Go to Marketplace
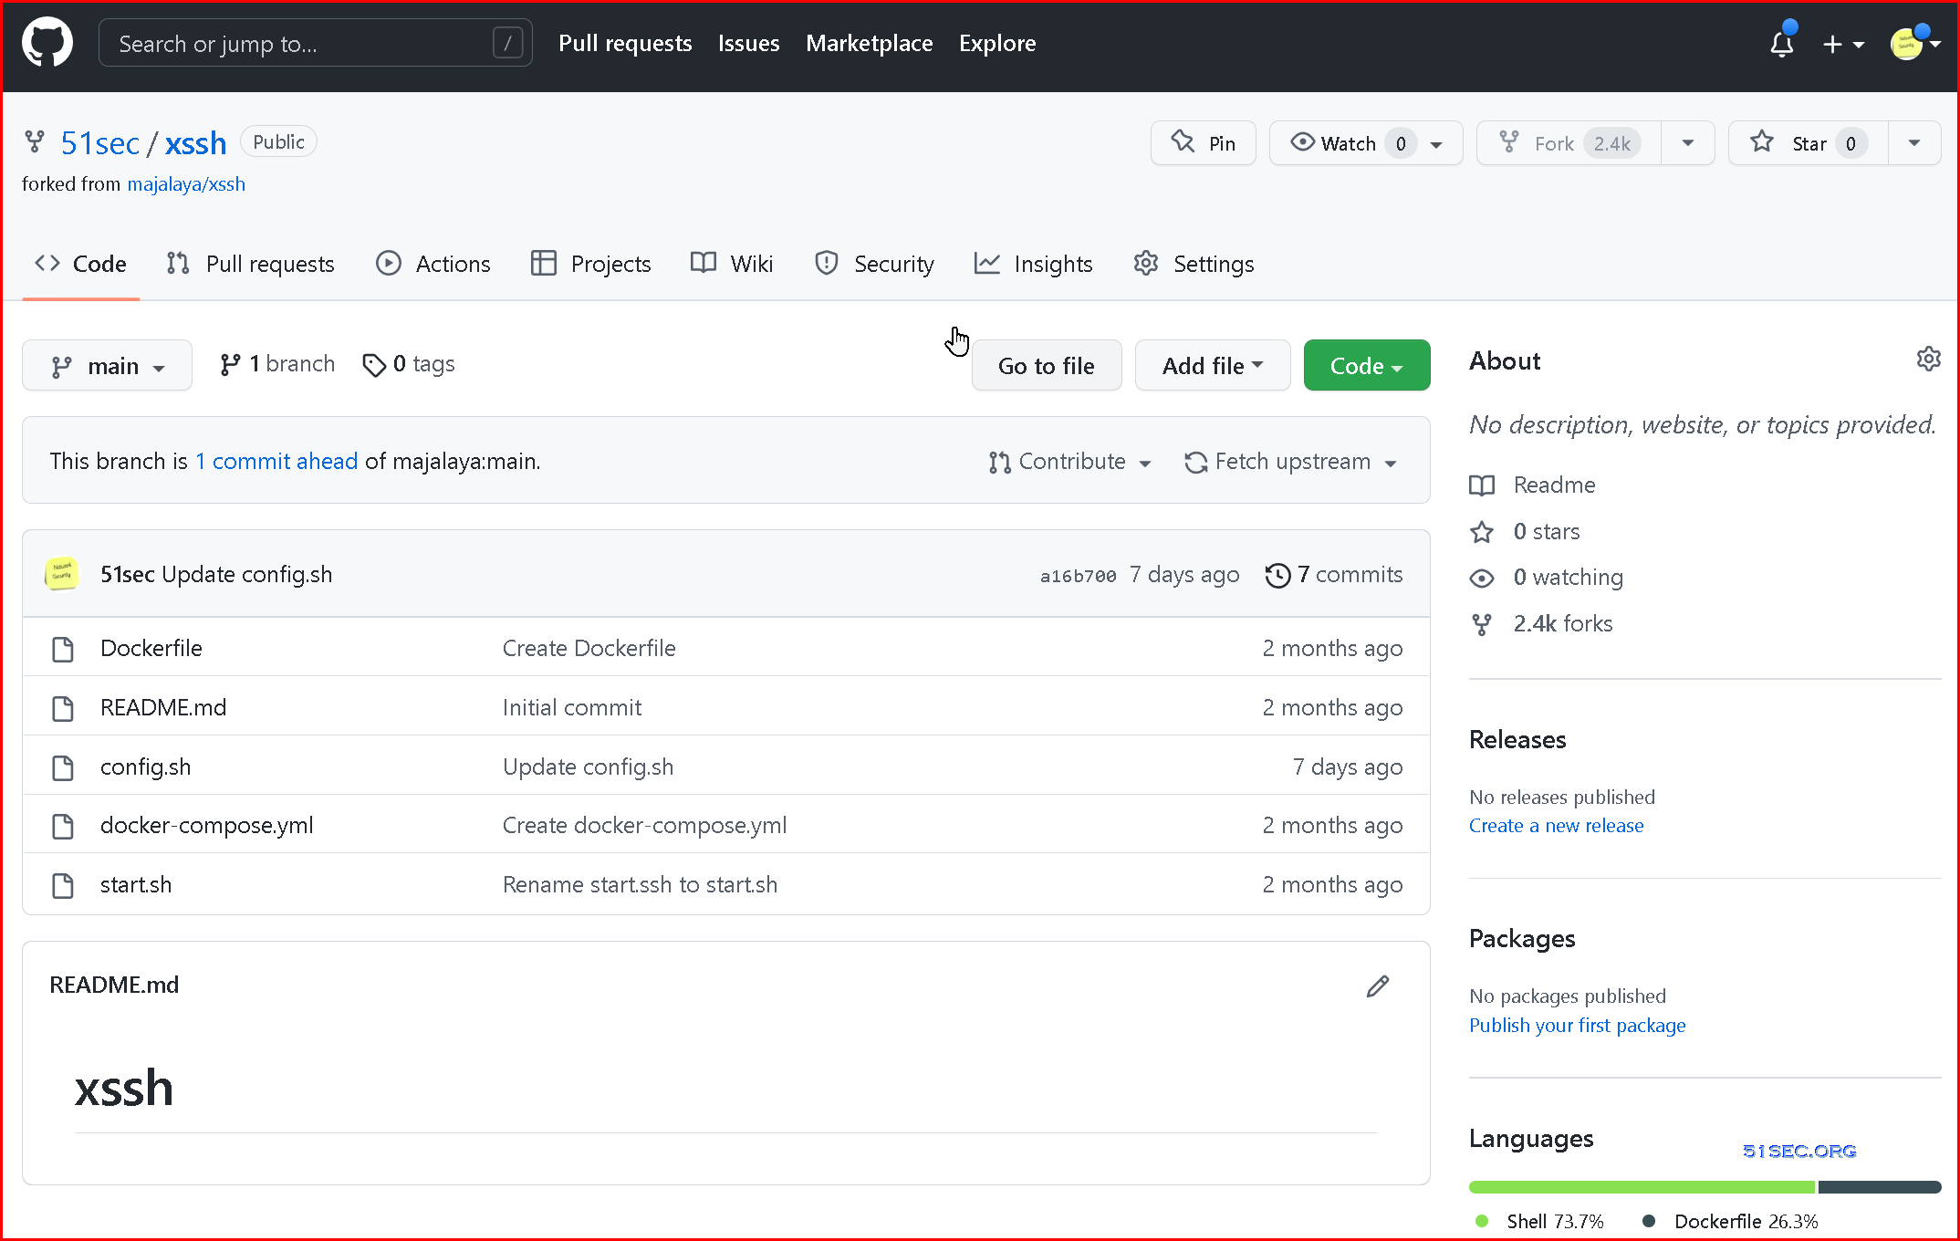Screen dimensions: 1960x1241 pos(869,43)
